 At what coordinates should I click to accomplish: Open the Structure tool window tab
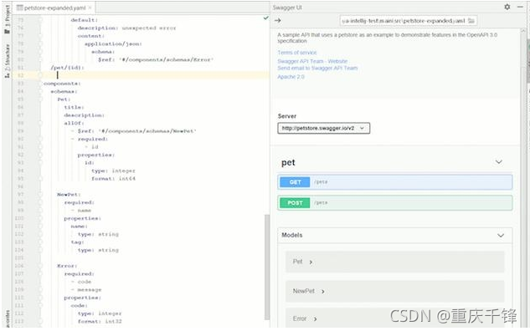click(x=7, y=61)
